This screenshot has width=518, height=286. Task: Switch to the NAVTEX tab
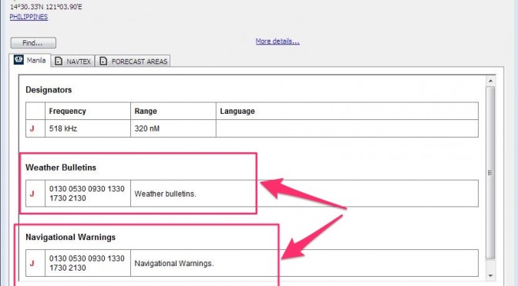72,62
